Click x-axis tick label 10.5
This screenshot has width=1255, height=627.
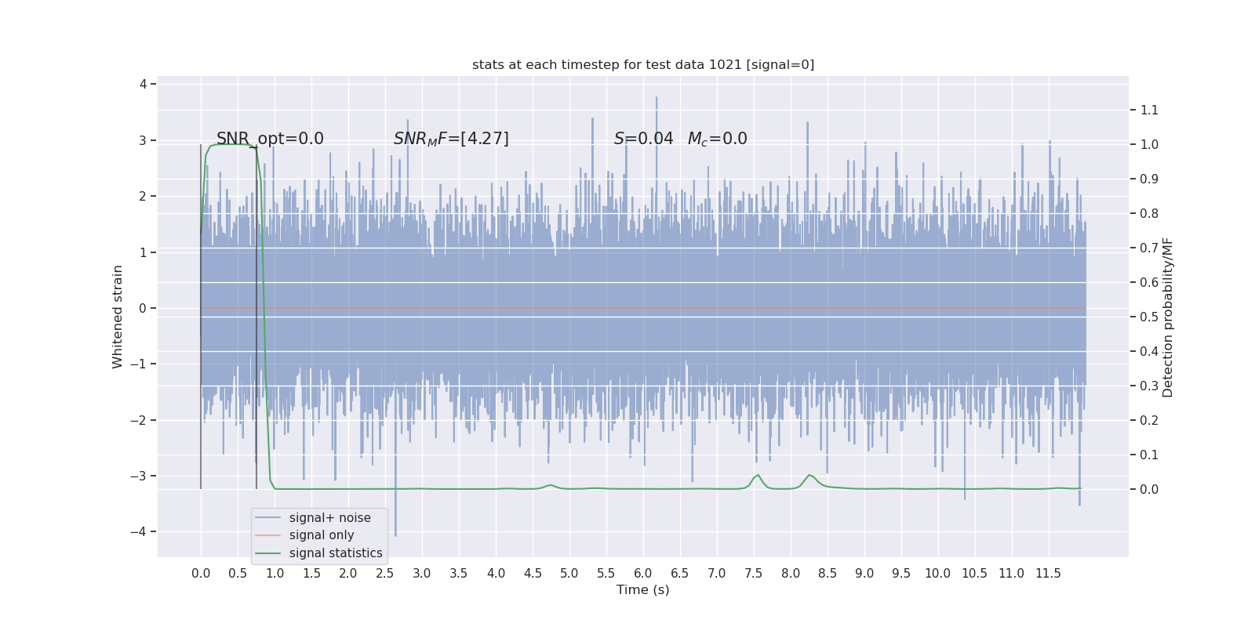point(975,573)
